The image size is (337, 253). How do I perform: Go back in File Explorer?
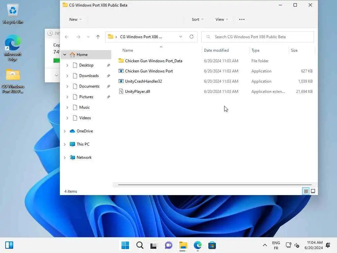point(66,37)
